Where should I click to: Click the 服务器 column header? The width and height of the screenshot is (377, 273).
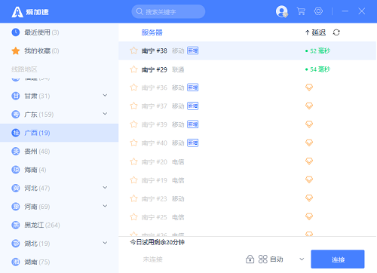(152, 32)
